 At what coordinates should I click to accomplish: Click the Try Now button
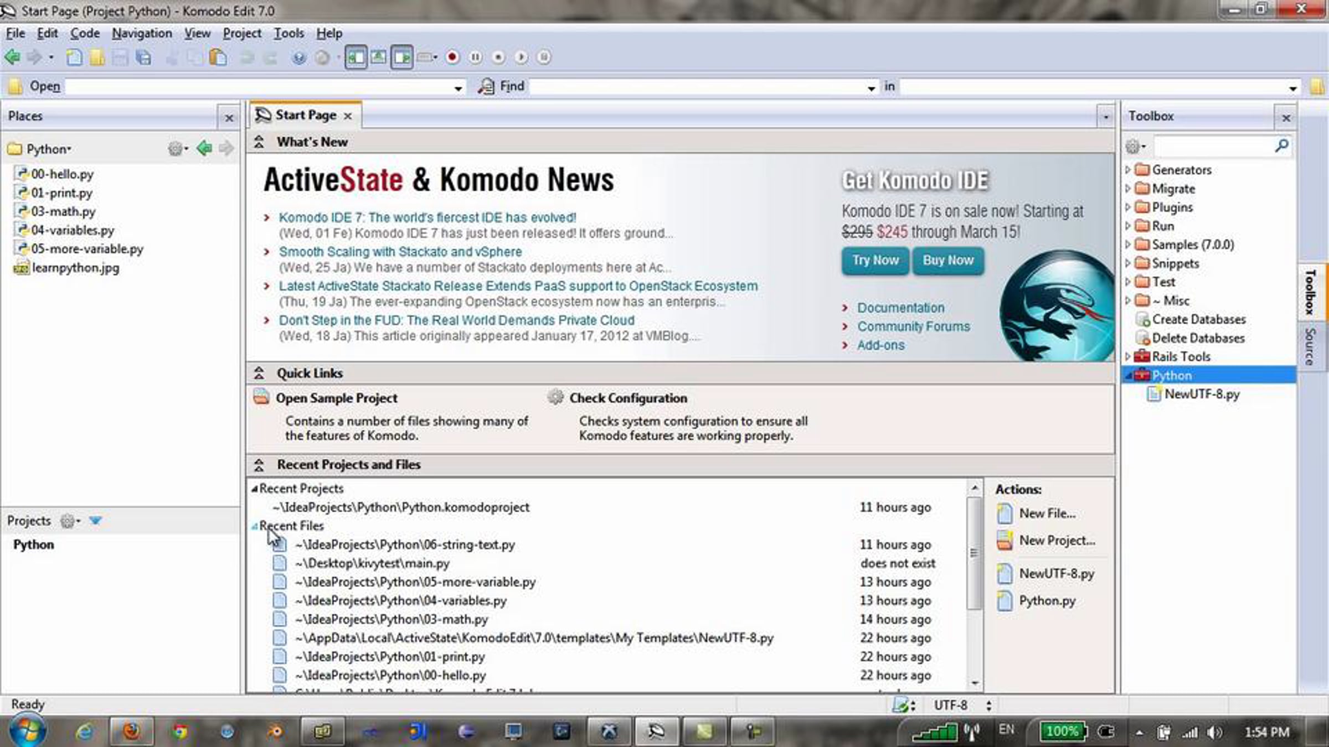pyautogui.click(x=875, y=261)
